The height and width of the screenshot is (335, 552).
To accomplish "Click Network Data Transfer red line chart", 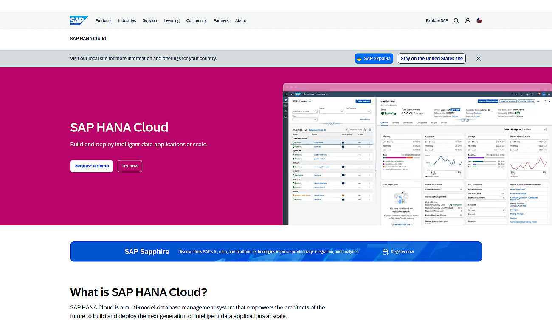I will [x=529, y=163].
